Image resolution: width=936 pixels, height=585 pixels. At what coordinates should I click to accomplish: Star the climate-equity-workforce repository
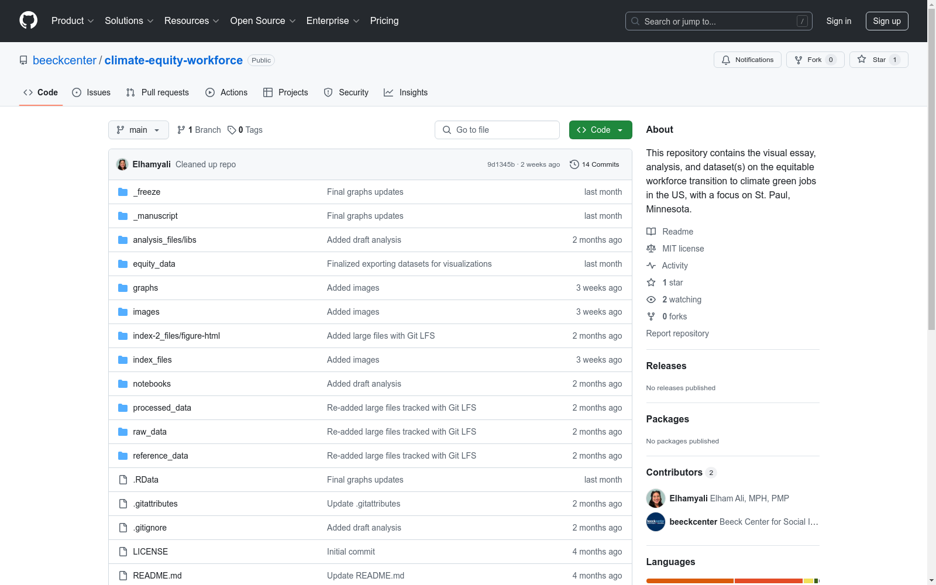click(x=879, y=60)
